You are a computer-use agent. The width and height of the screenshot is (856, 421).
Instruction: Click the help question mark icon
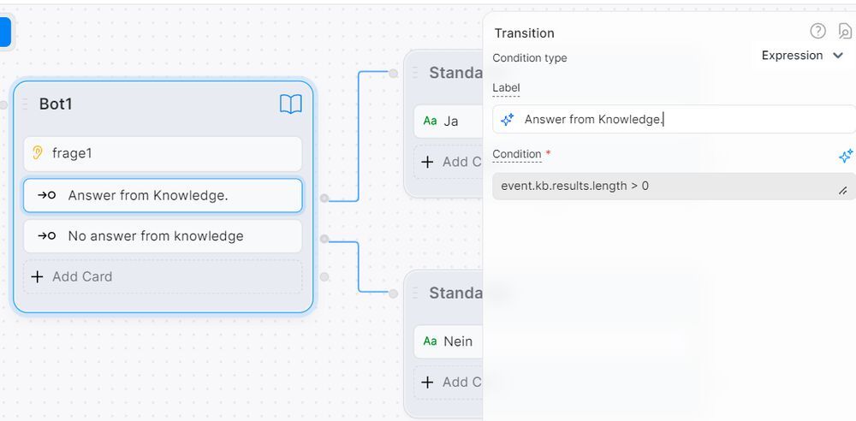point(817,31)
